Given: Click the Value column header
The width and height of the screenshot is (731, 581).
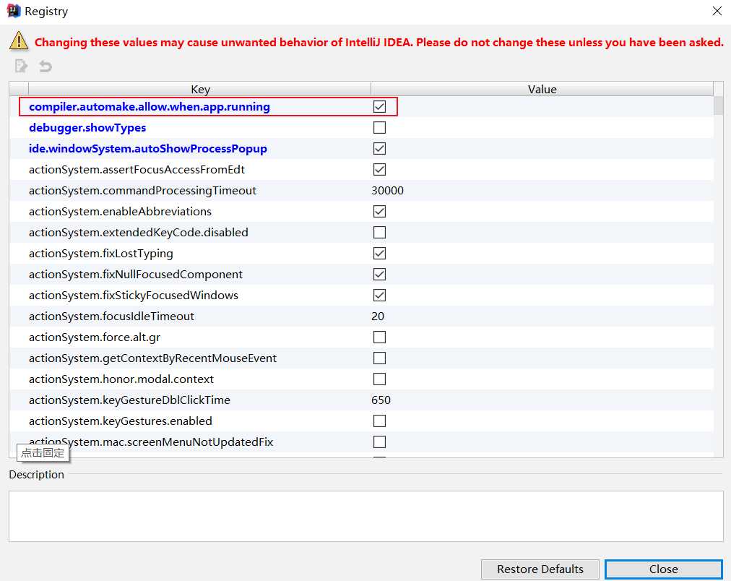Looking at the screenshot, I should 542,89.
